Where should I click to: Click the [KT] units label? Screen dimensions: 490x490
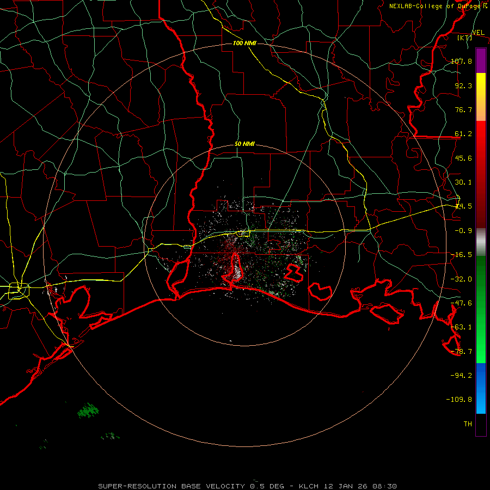coord(465,38)
